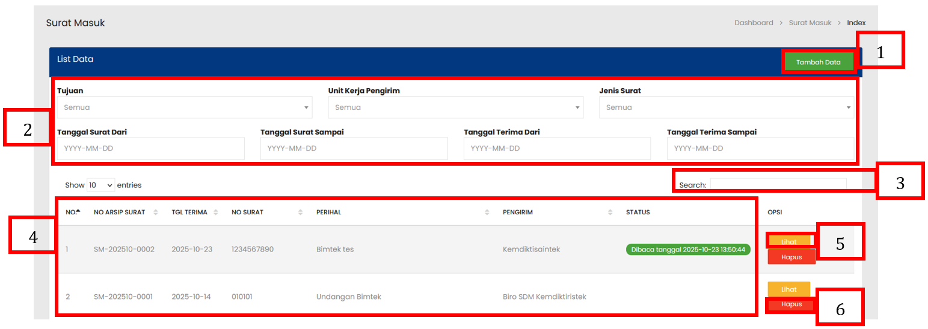Sort by the PENGIRIM column
This screenshot has width=928, height=329.
click(x=610, y=212)
